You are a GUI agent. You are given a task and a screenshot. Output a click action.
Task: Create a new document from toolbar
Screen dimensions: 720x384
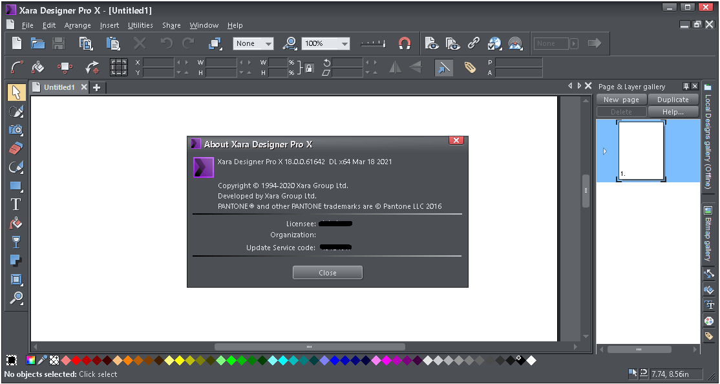pyautogui.click(x=17, y=43)
